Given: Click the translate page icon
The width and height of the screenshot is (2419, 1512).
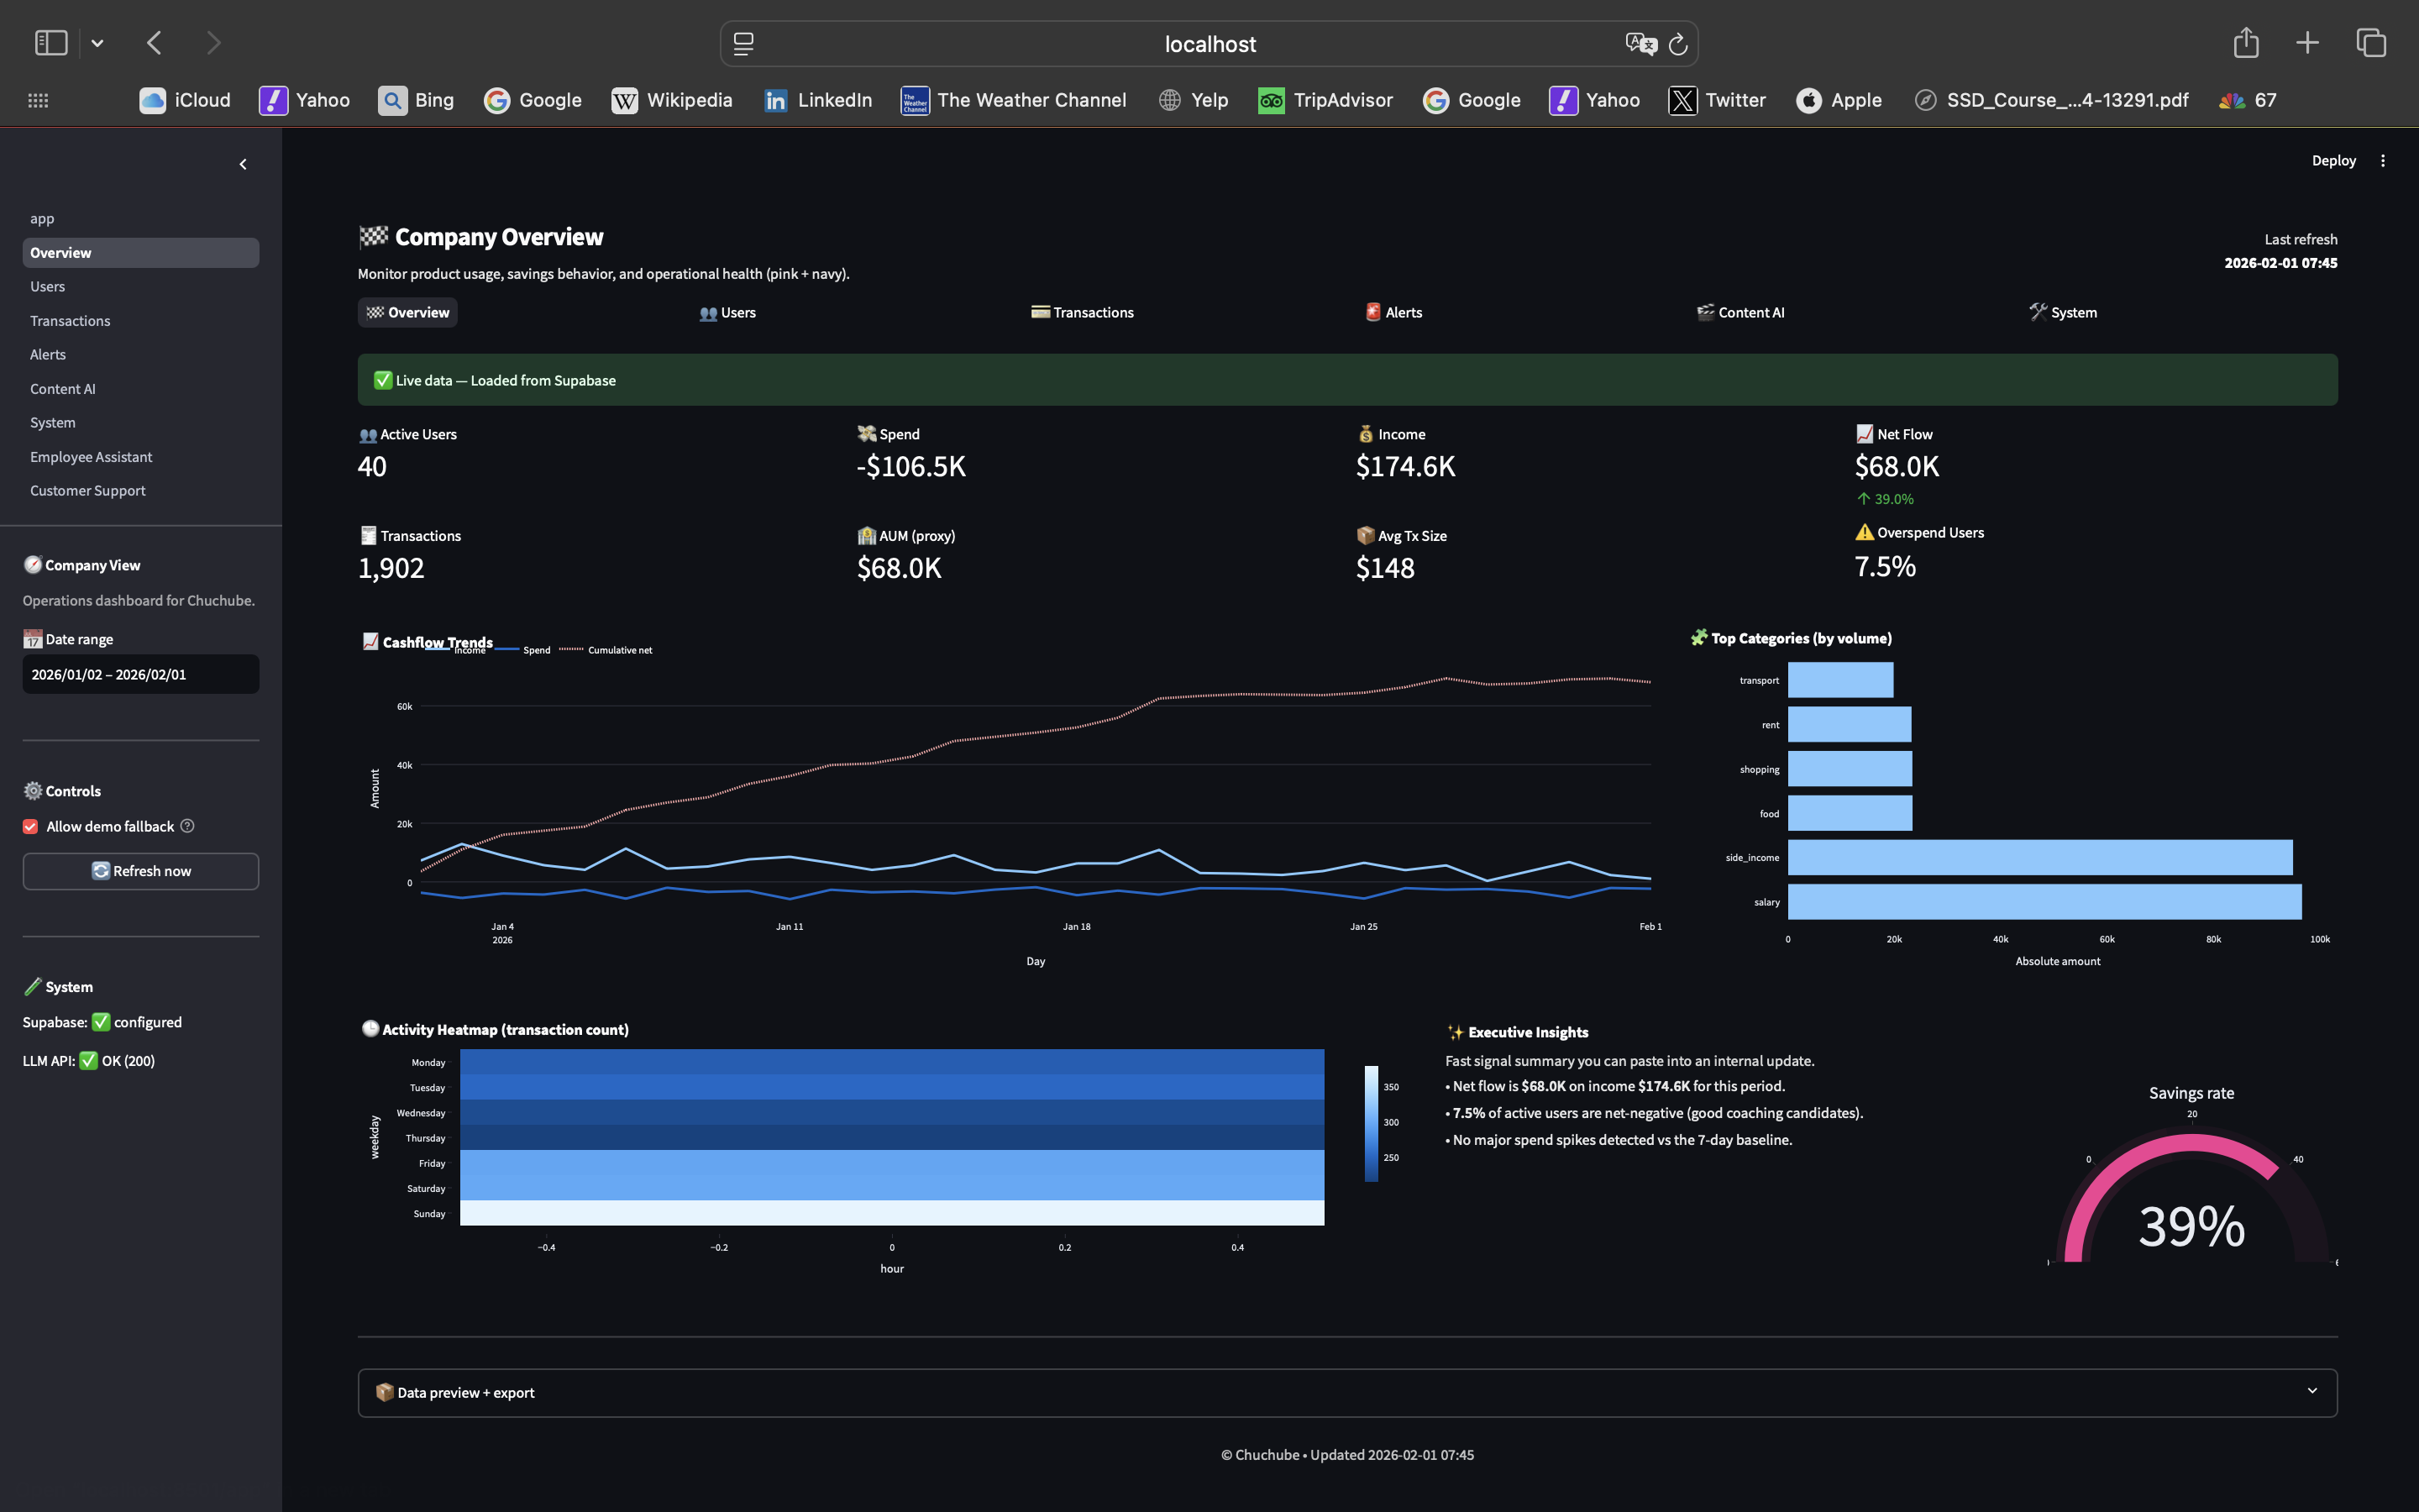Looking at the screenshot, I should click(1640, 44).
